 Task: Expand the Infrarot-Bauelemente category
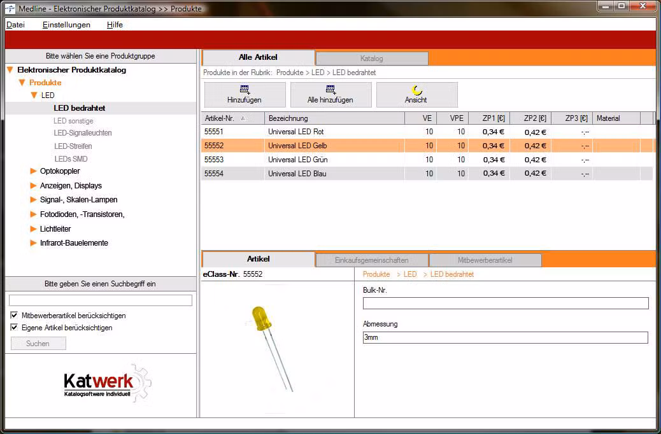tap(33, 243)
